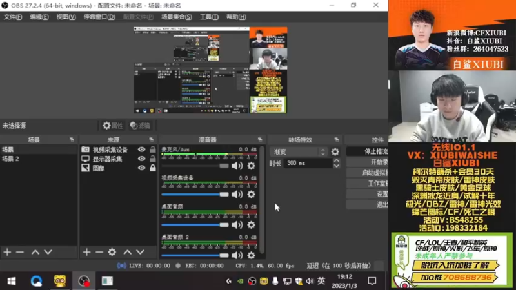
Task: Move scene down in list
Action: tap(48, 252)
